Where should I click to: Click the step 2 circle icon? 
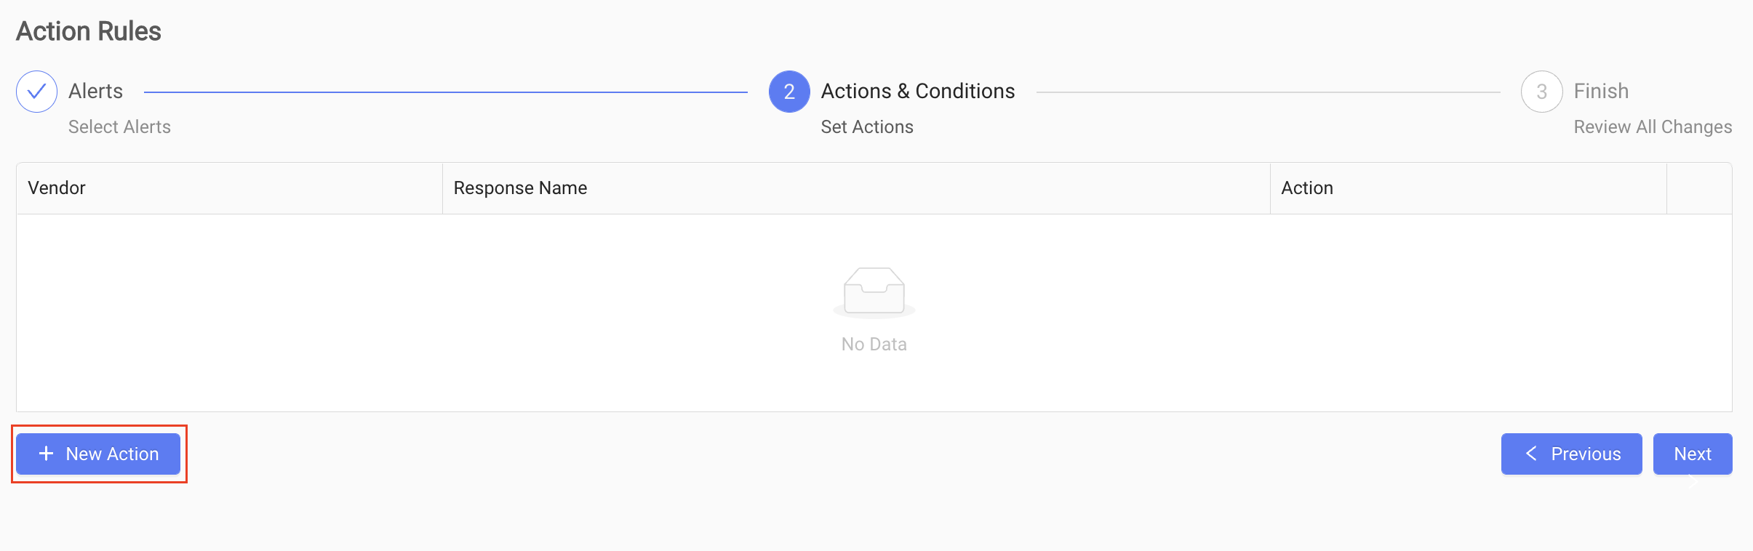(789, 92)
